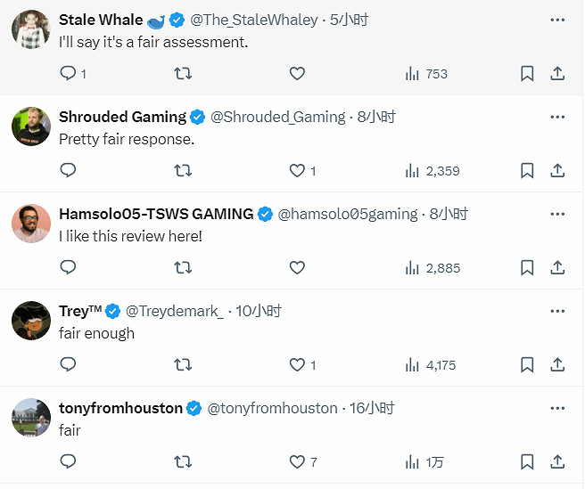The width and height of the screenshot is (585, 489).
Task: Reply to Stale Whale's tweet
Action: click(x=69, y=74)
